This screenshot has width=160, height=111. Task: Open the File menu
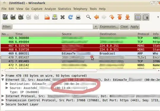coord(4,9)
